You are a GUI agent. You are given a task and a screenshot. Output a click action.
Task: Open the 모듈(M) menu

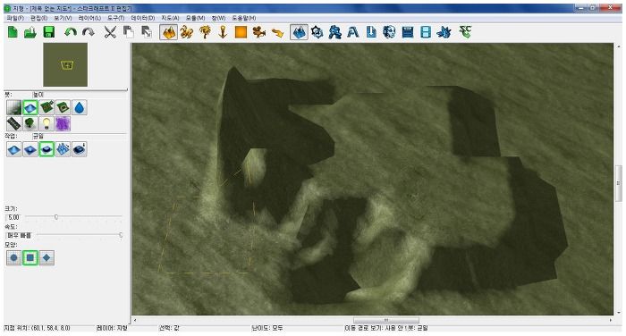195,18
